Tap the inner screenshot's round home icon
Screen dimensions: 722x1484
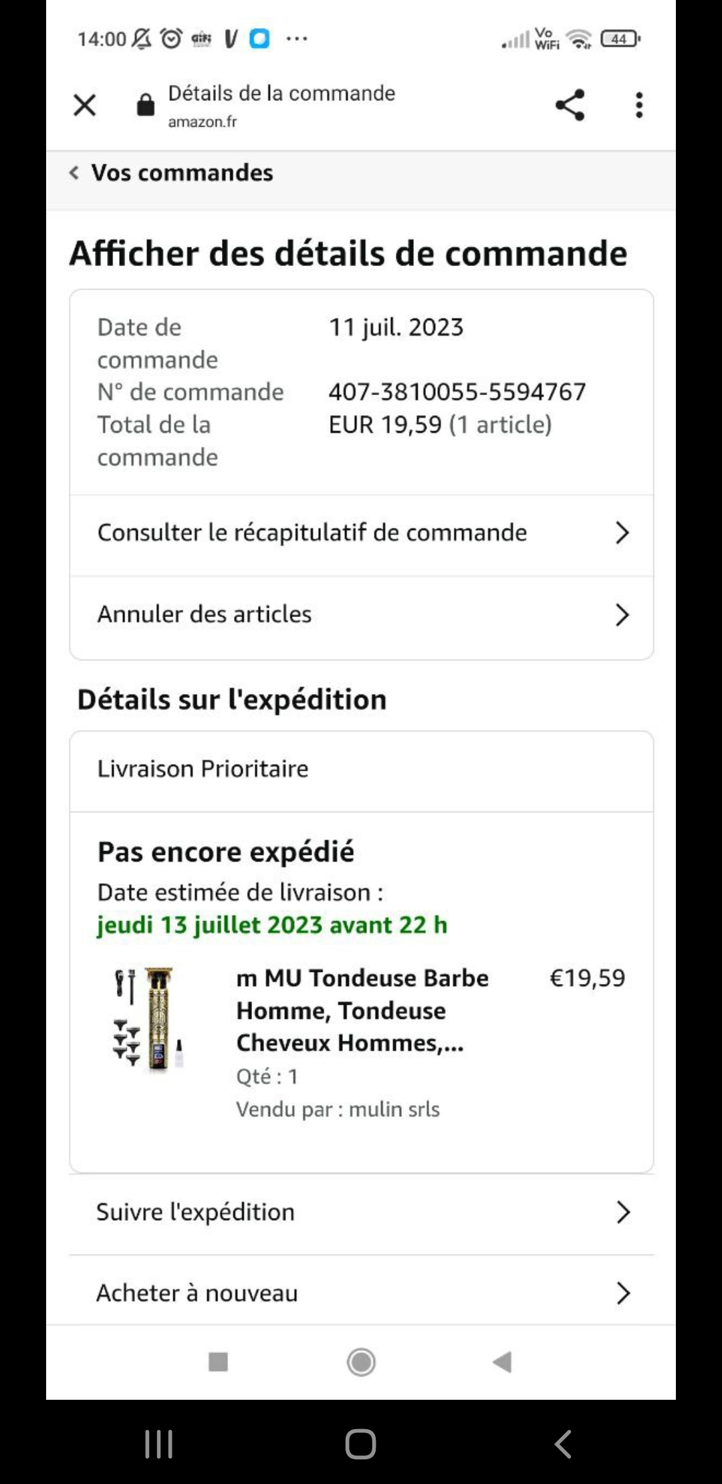[361, 1362]
